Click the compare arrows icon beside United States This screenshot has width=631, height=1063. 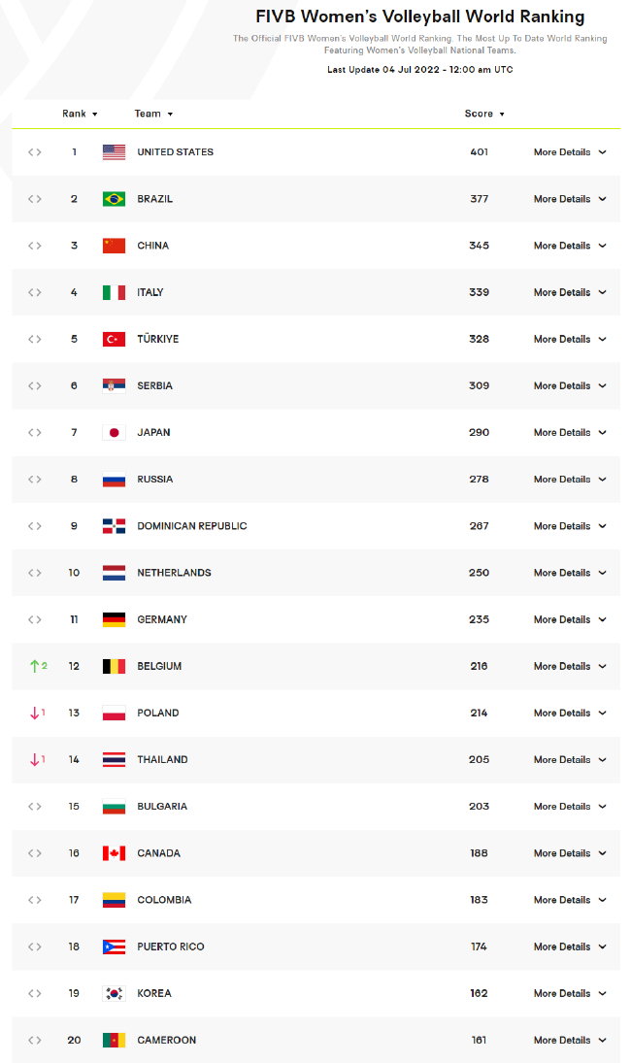click(x=35, y=151)
